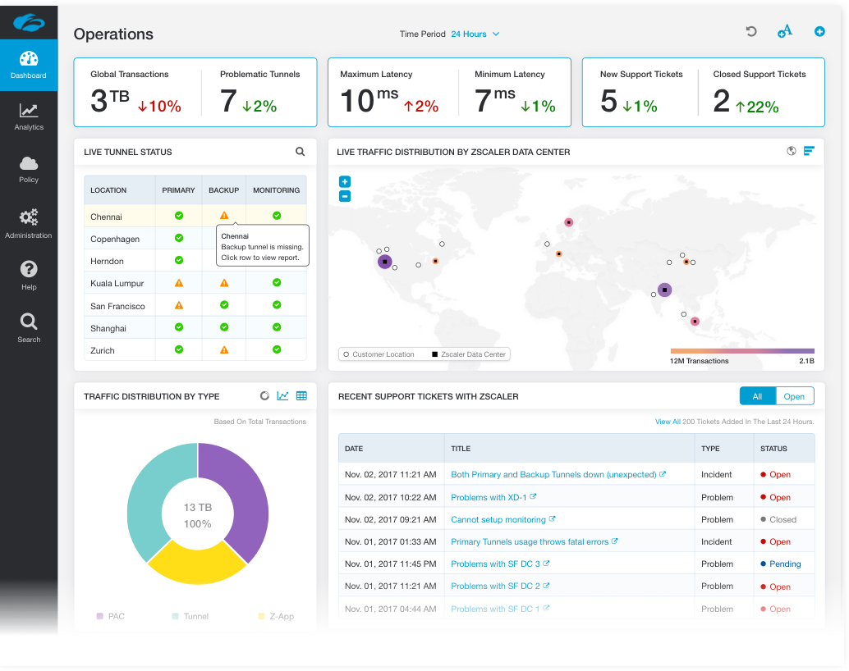The image size is (849, 671).
Task: Open the search icon in Live Tunnel Status
Action: pos(301,152)
